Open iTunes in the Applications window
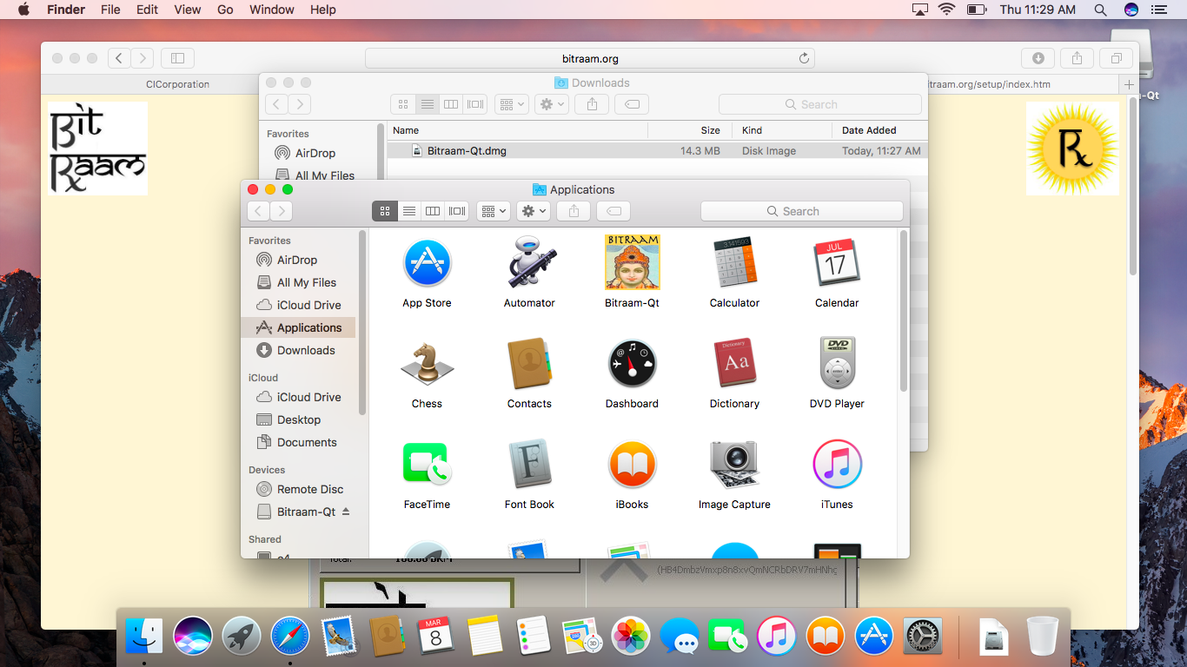This screenshot has width=1187, height=667. [837, 465]
